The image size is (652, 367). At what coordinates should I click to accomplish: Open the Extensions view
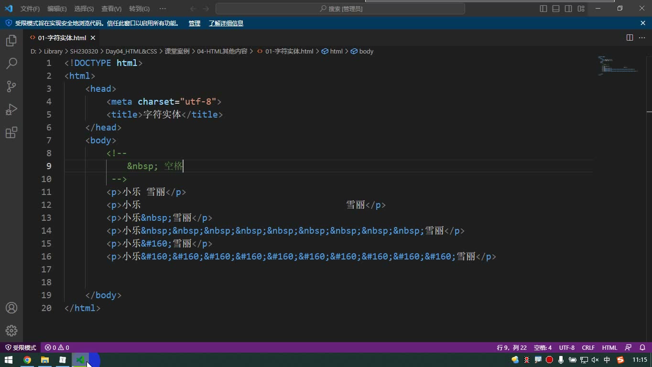[11, 132]
